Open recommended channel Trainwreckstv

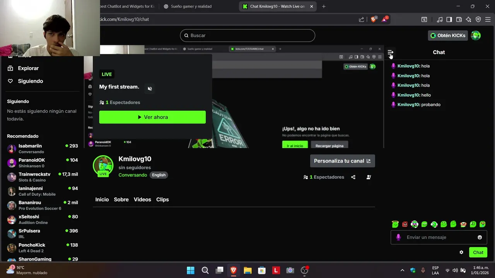tap(43, 177)
